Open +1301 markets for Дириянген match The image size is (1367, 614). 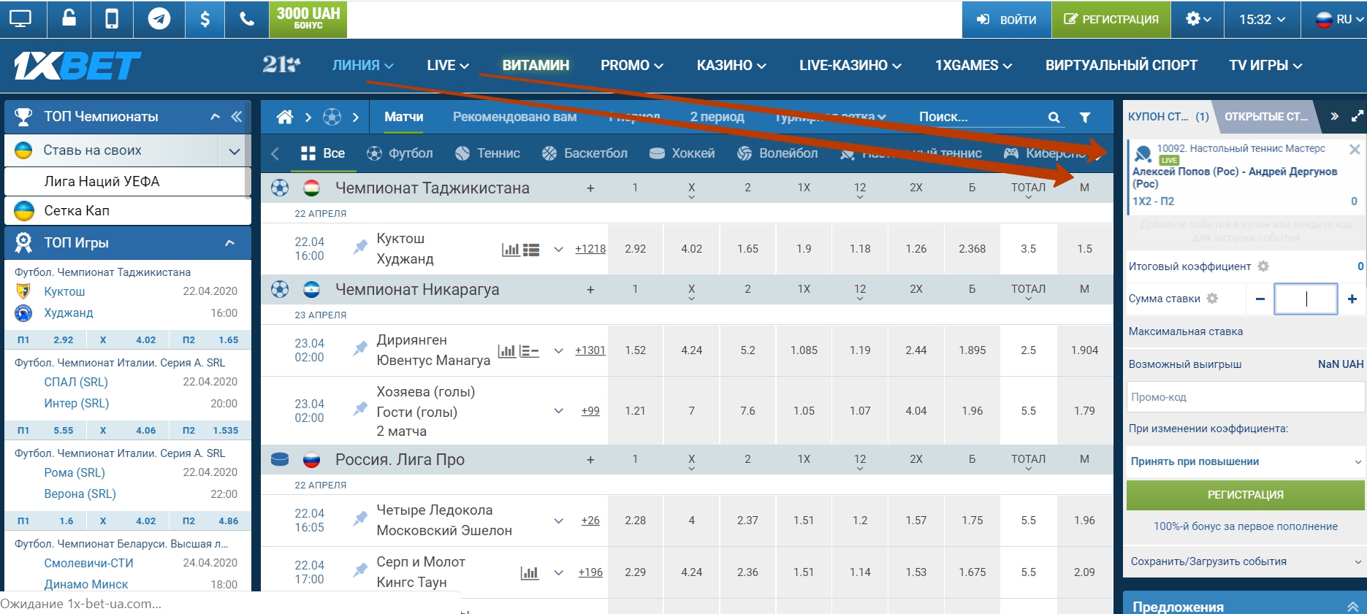pyautogui.click(x=590, y=350)
